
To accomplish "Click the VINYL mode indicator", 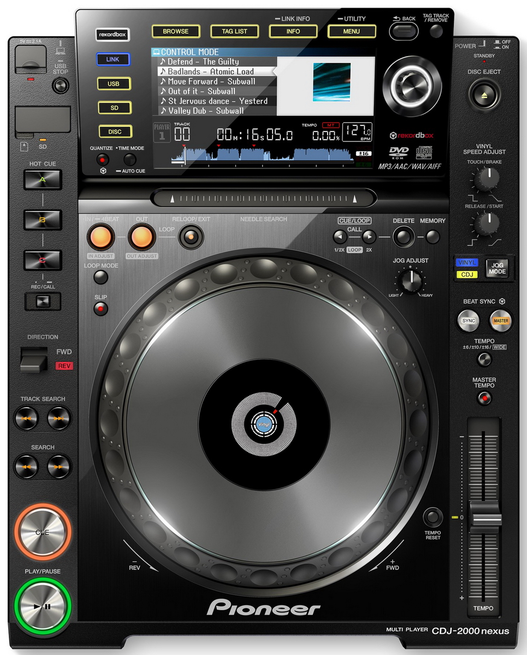I will coord(467,263).
